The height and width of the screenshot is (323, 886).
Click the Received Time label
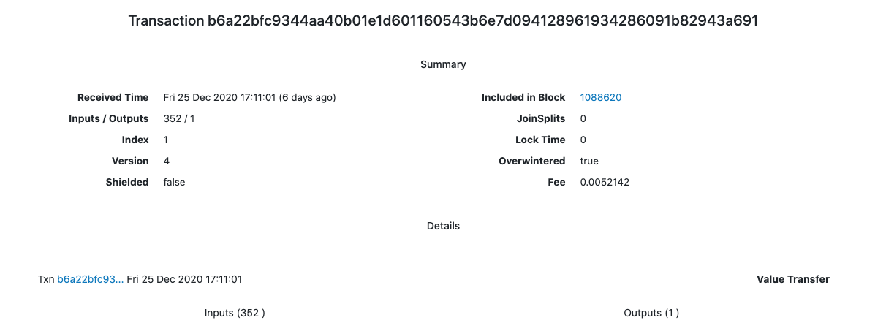pyautogui.click(x=113, y=97)
